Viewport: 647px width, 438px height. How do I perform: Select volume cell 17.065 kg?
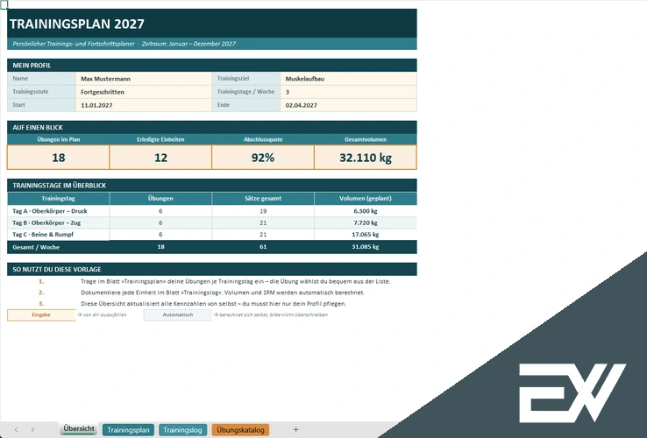(x=366, y=234)
